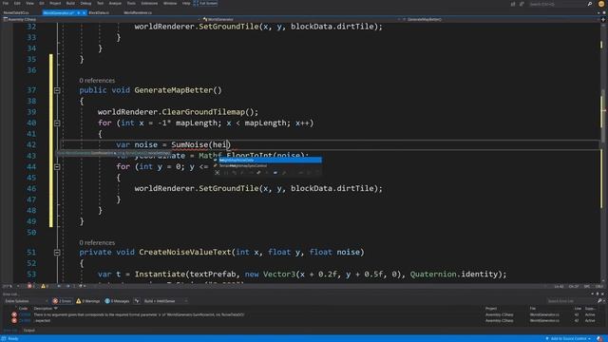Viewport: 608px width, 342px height.
Task: Click the top search box
Action: tap(558, 4)
